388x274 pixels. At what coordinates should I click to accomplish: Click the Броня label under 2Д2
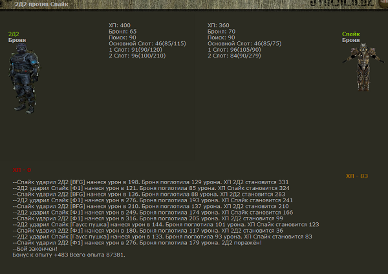tap(17, 40)
